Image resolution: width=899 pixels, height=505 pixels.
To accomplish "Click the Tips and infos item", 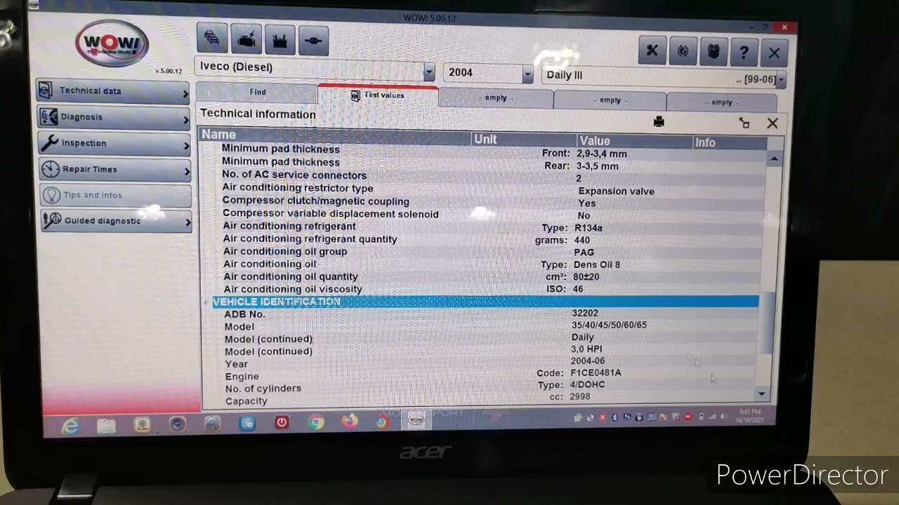I will click(x=116, y=195).
